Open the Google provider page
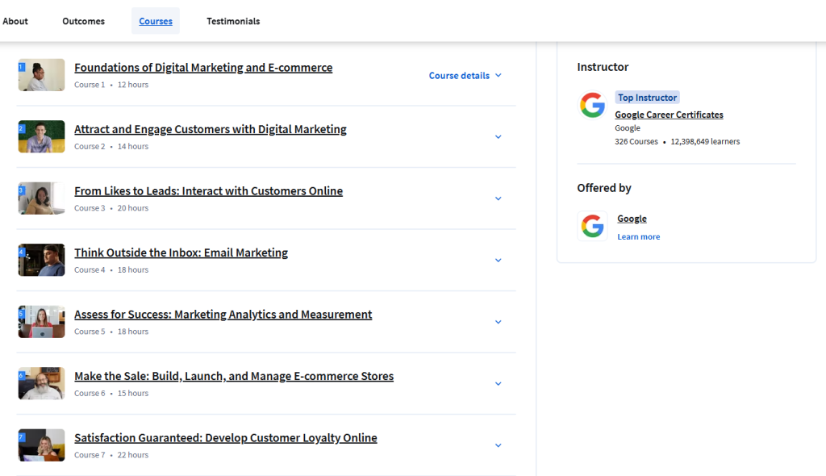The width and height of the screenshot is (826, 476). click(632, 218)
